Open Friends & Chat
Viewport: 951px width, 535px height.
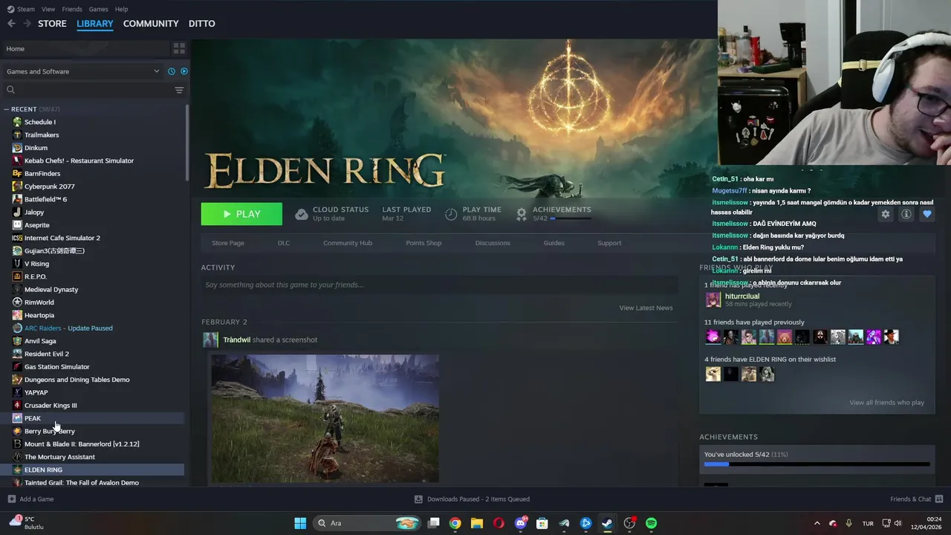point(916,499)
